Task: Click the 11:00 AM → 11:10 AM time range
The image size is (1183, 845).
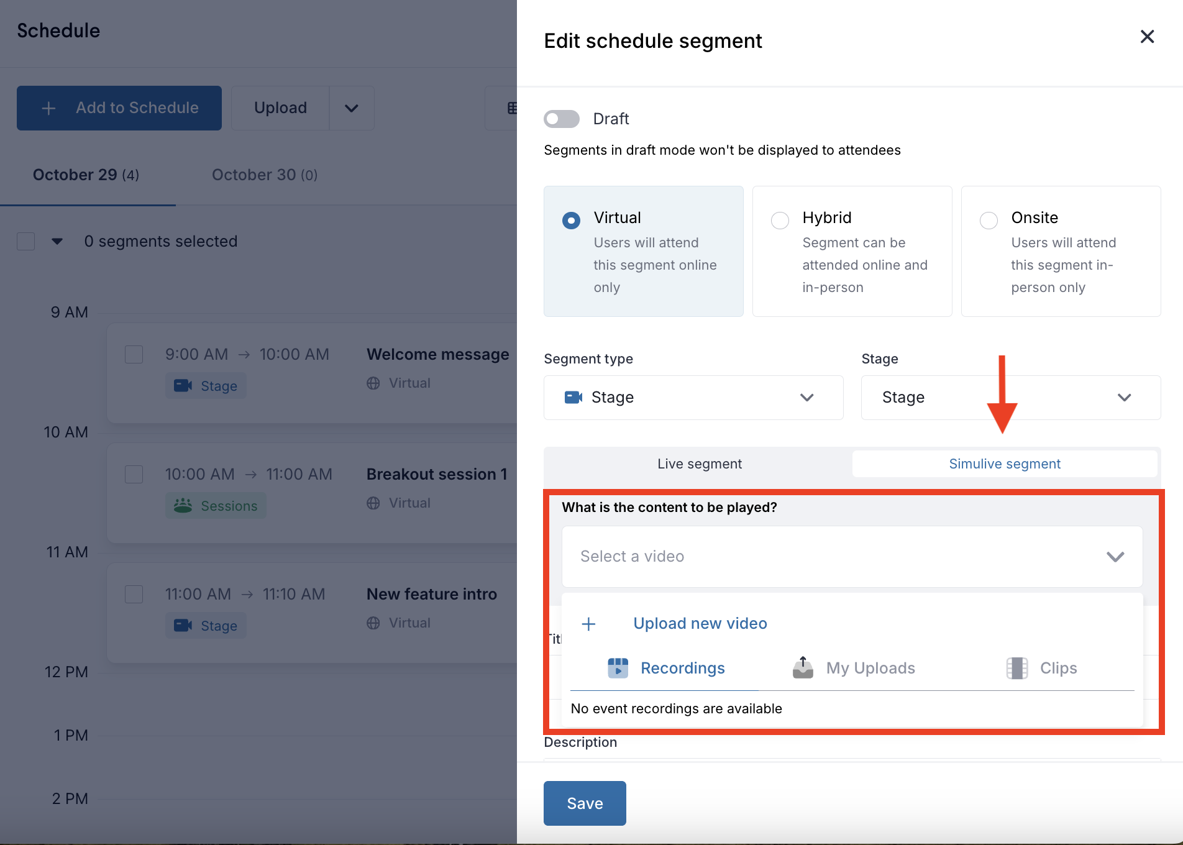Action: click(245, 594)
